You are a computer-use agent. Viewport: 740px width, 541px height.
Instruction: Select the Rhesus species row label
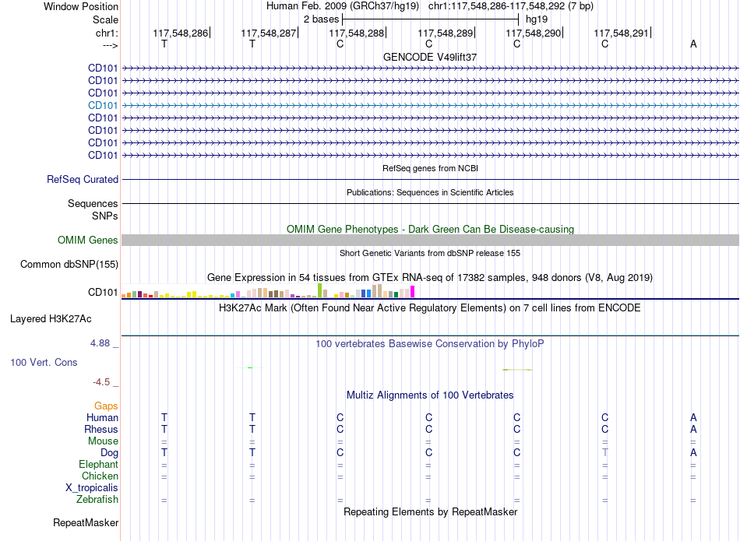pyautogui.click(x=101, y=430)
